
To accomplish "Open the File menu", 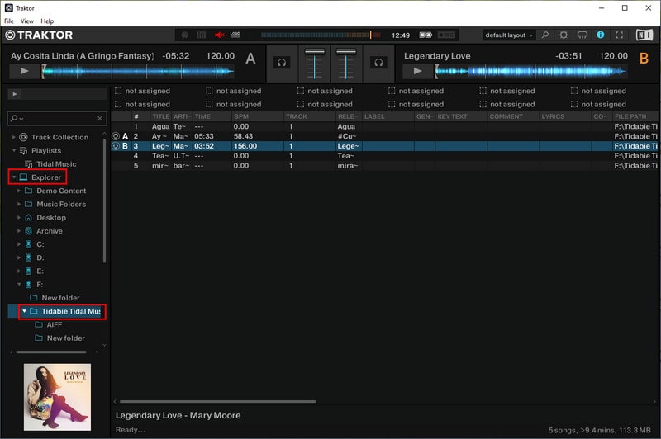I will point(9,21).
